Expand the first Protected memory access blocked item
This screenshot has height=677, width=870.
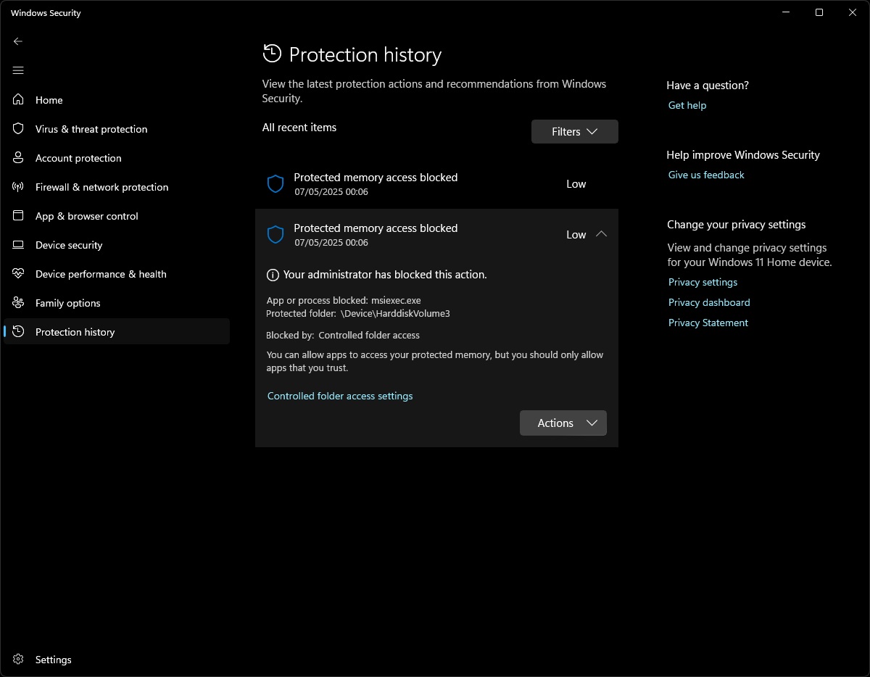(x=436, y=184)
